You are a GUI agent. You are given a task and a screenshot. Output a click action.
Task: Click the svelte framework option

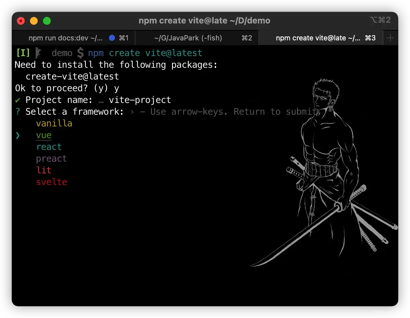click(51, 182)
